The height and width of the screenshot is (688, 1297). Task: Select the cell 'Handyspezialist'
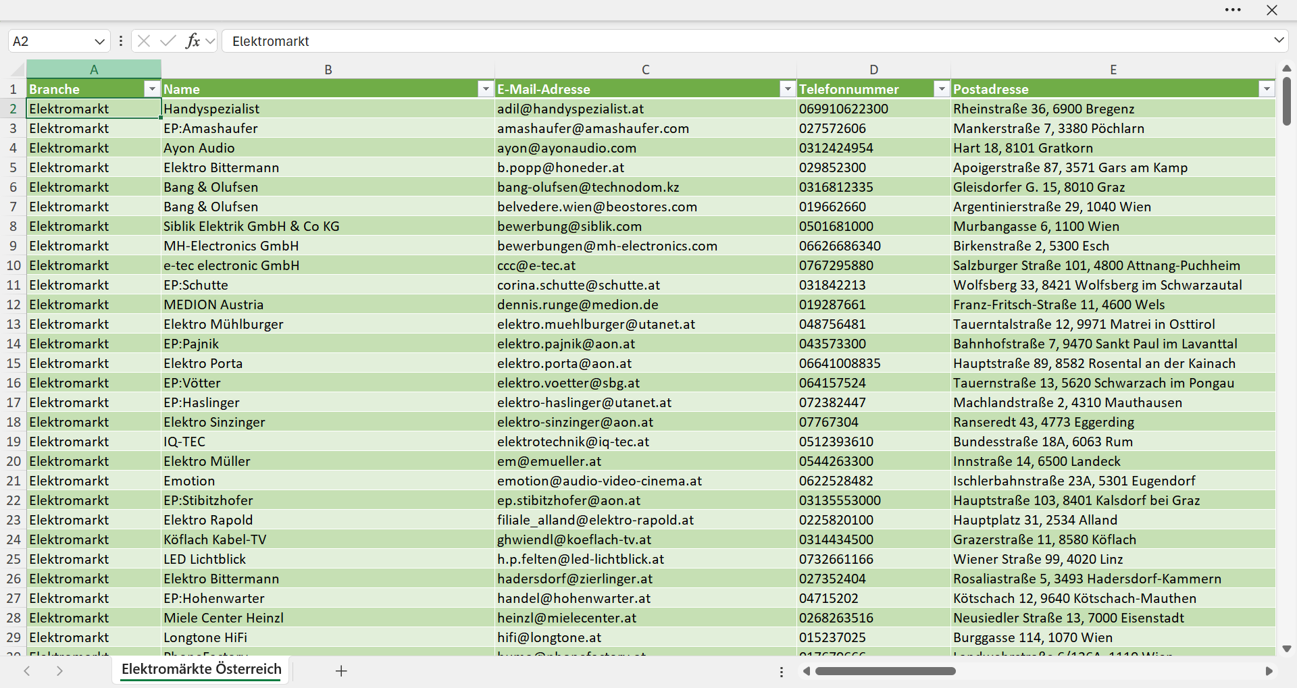(328, 109)
